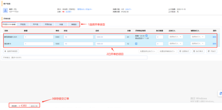Click 全部执行 button

184,51
